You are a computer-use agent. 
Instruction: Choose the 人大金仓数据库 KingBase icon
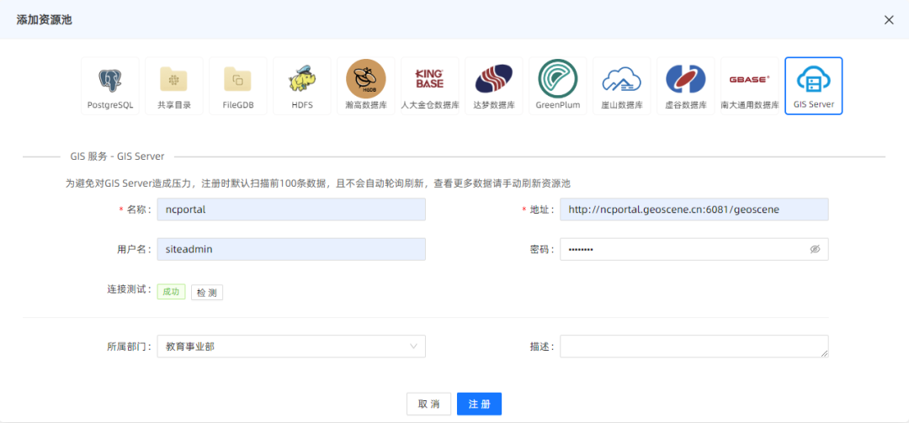click(x=429, y=86)
